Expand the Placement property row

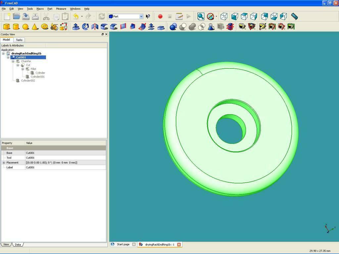pos(4,163)
